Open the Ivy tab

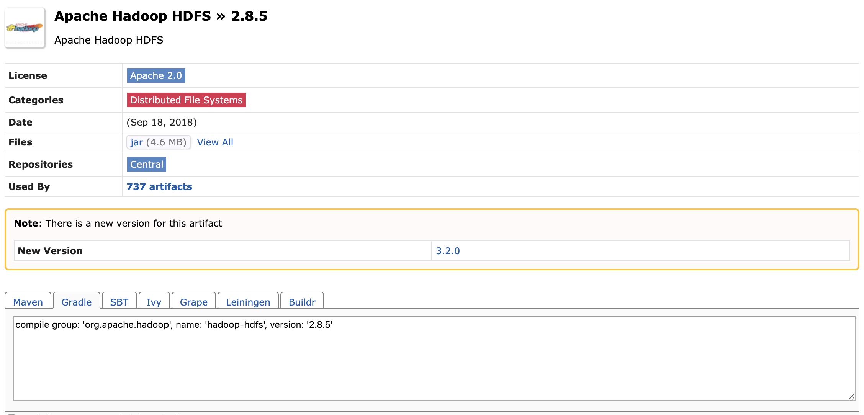tap(154, 302)
